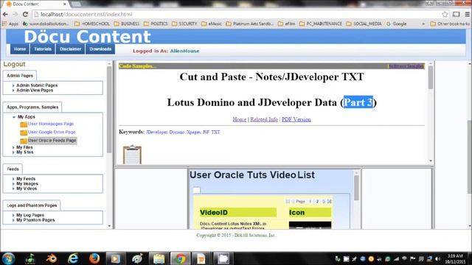Open the Downloads navigation tab
472x265 pixels.
pyautogui.click(x=100, y=49)
